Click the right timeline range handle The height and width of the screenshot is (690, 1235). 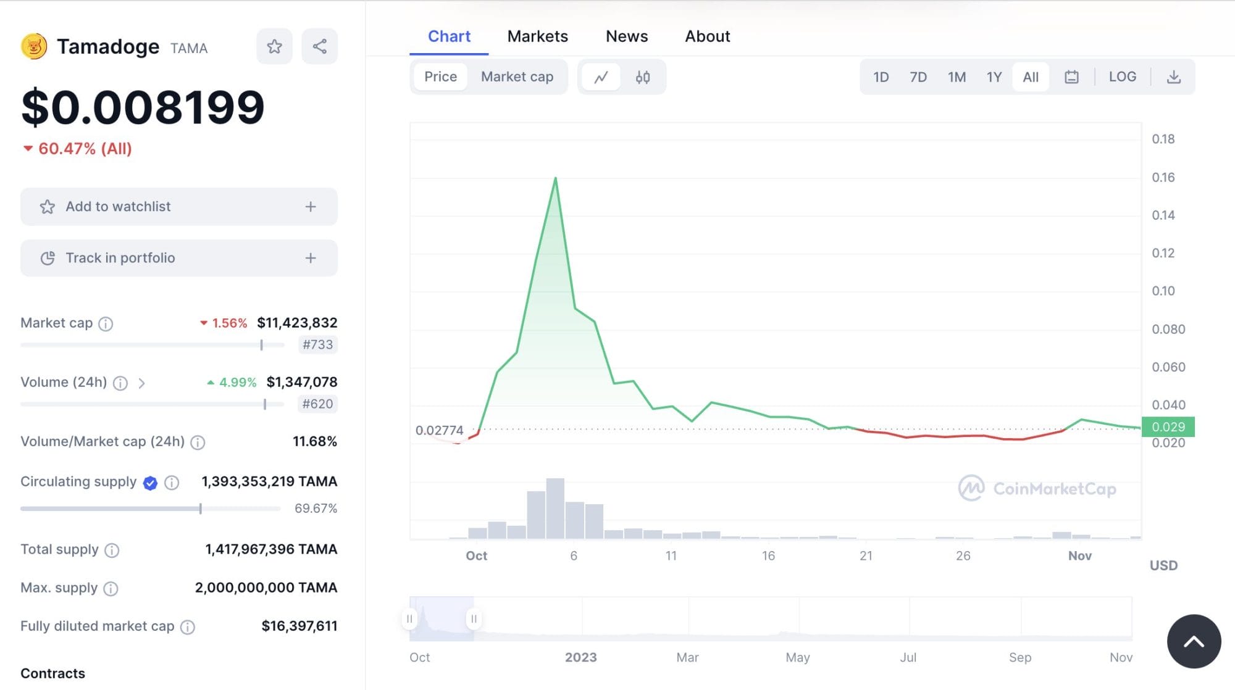pos(474,617)
